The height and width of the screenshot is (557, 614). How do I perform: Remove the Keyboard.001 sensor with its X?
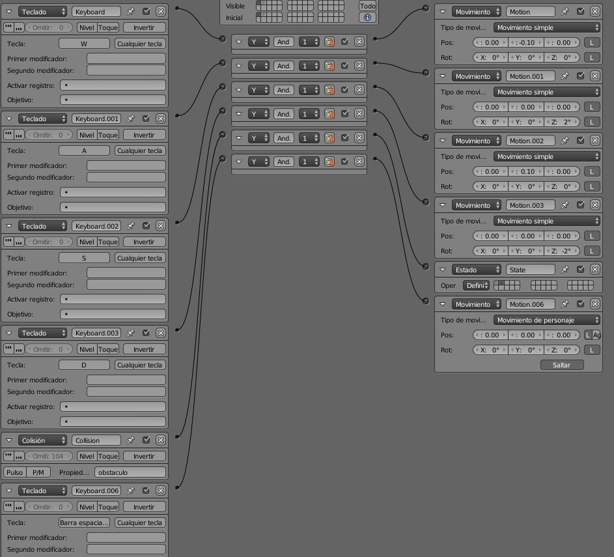[x=161, y=119]
